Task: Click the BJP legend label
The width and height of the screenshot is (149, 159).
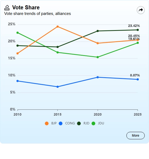Action: (54, 123)
